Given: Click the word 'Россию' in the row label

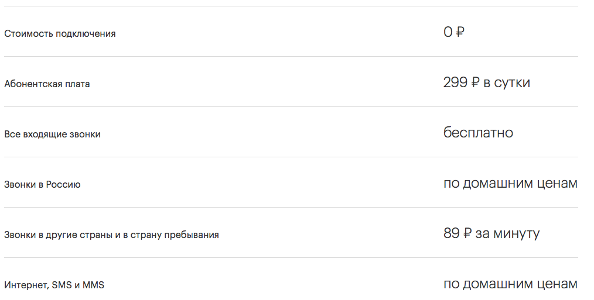Looking at the screenshot, I should [x=63, y=185].
